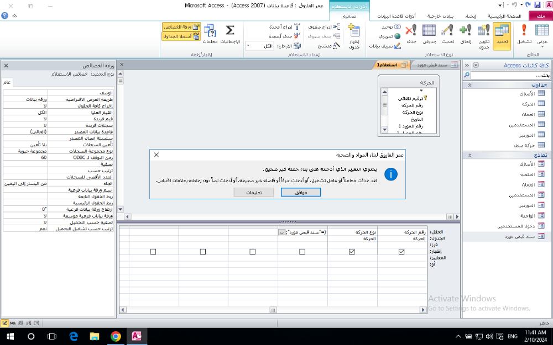The width and height of the screenshot is (553, 345).
Task: Toggle the ورقة الخصائص property sheet button
Action: [181, 26]
